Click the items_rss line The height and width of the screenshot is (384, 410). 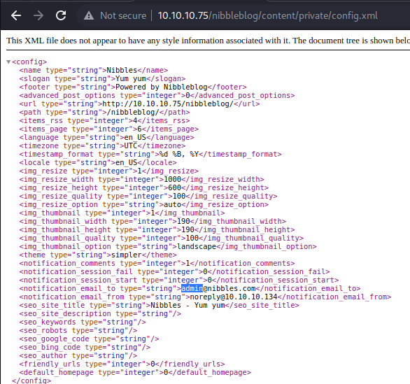104,120
